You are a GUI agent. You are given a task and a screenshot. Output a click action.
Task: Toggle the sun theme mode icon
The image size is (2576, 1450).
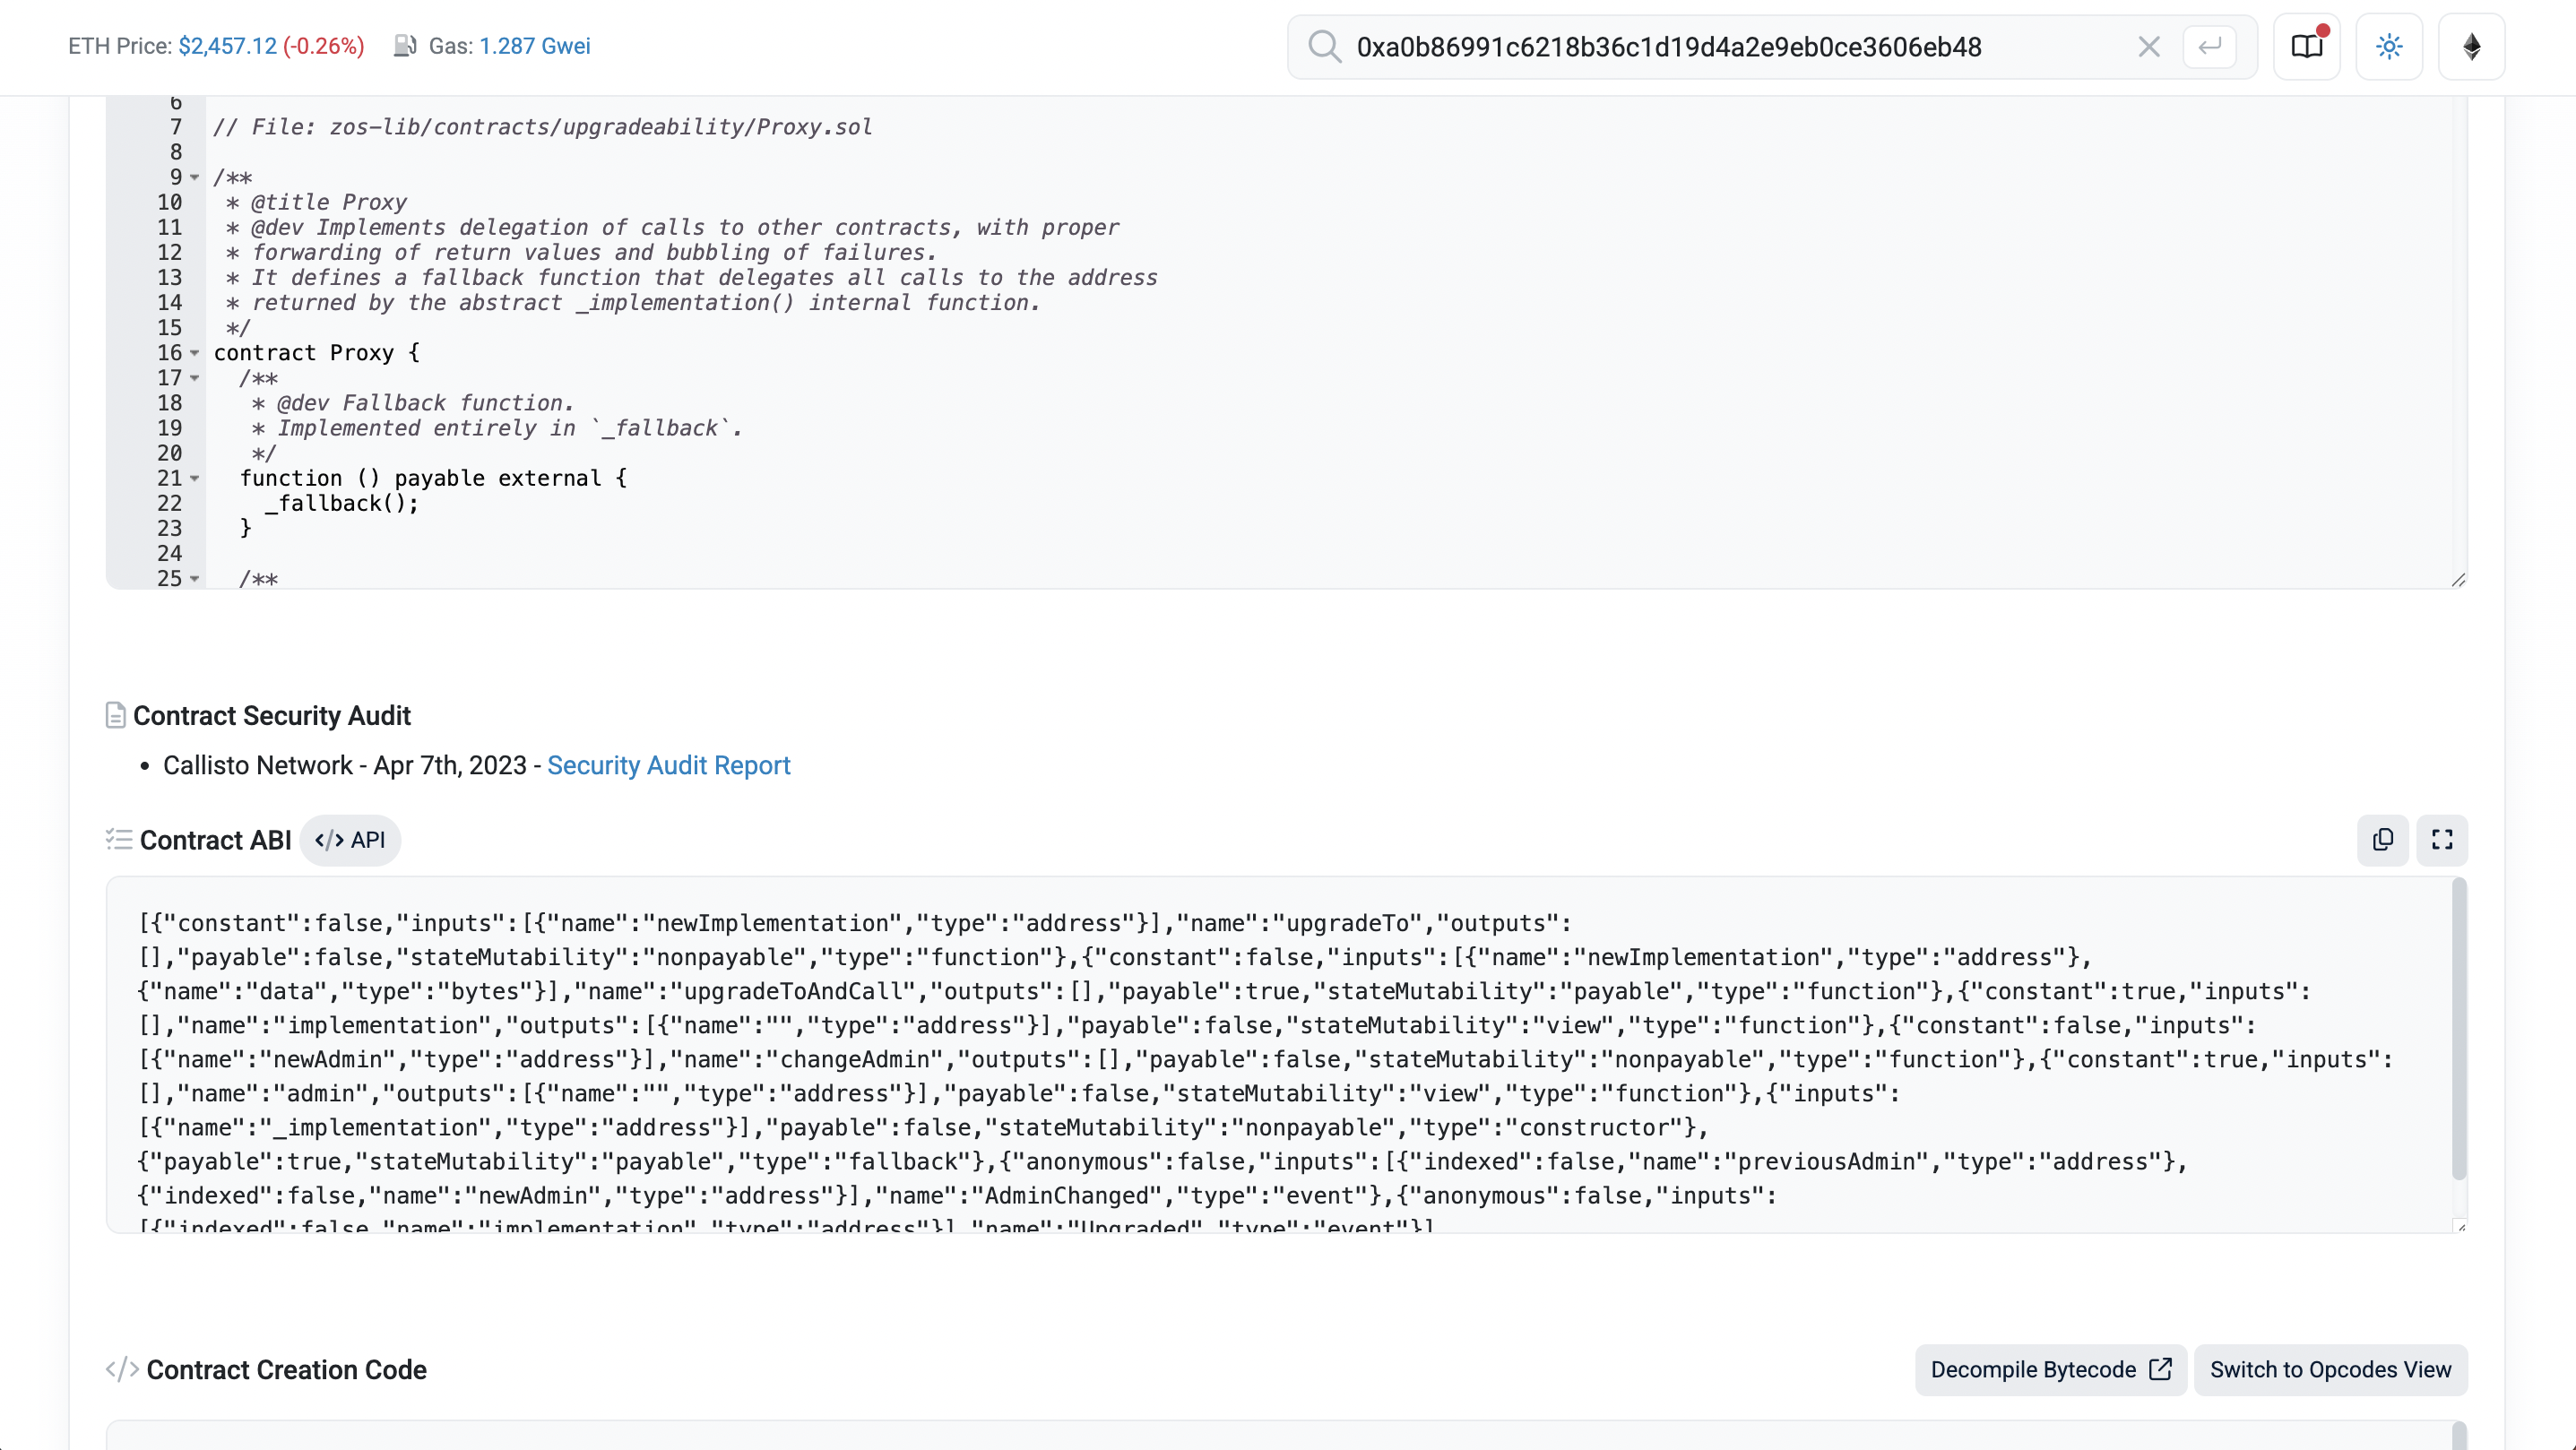pyautogui.click(x=2389, y=47)
